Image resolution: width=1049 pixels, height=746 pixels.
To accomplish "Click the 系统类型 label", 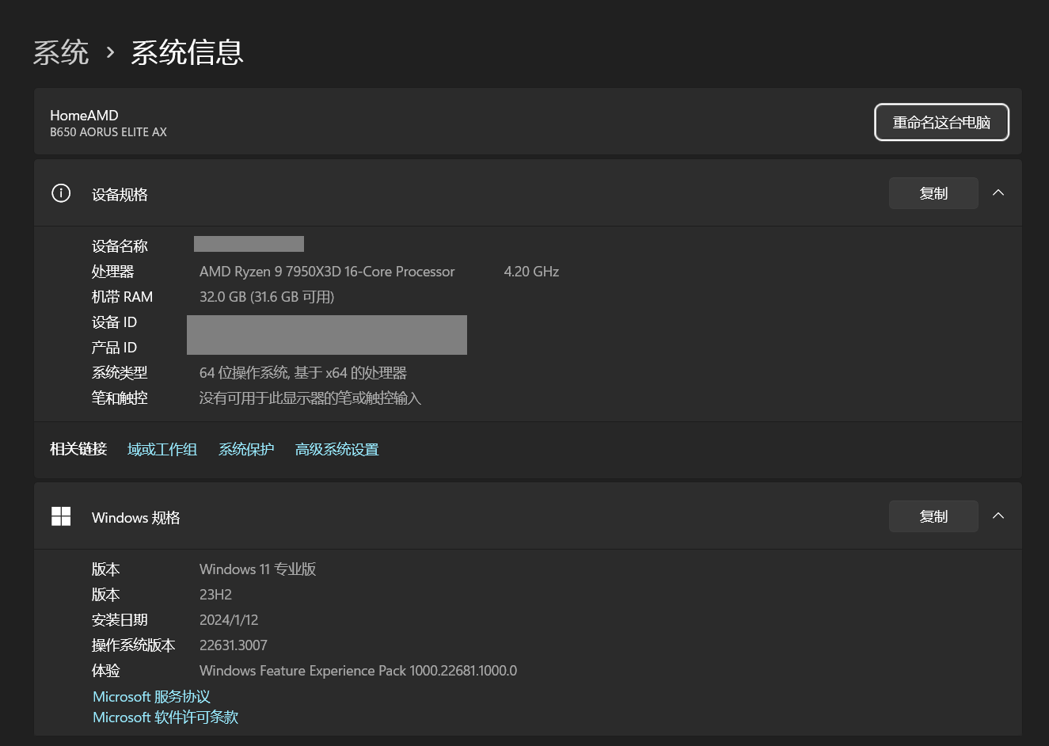I will tap(120, 373).
